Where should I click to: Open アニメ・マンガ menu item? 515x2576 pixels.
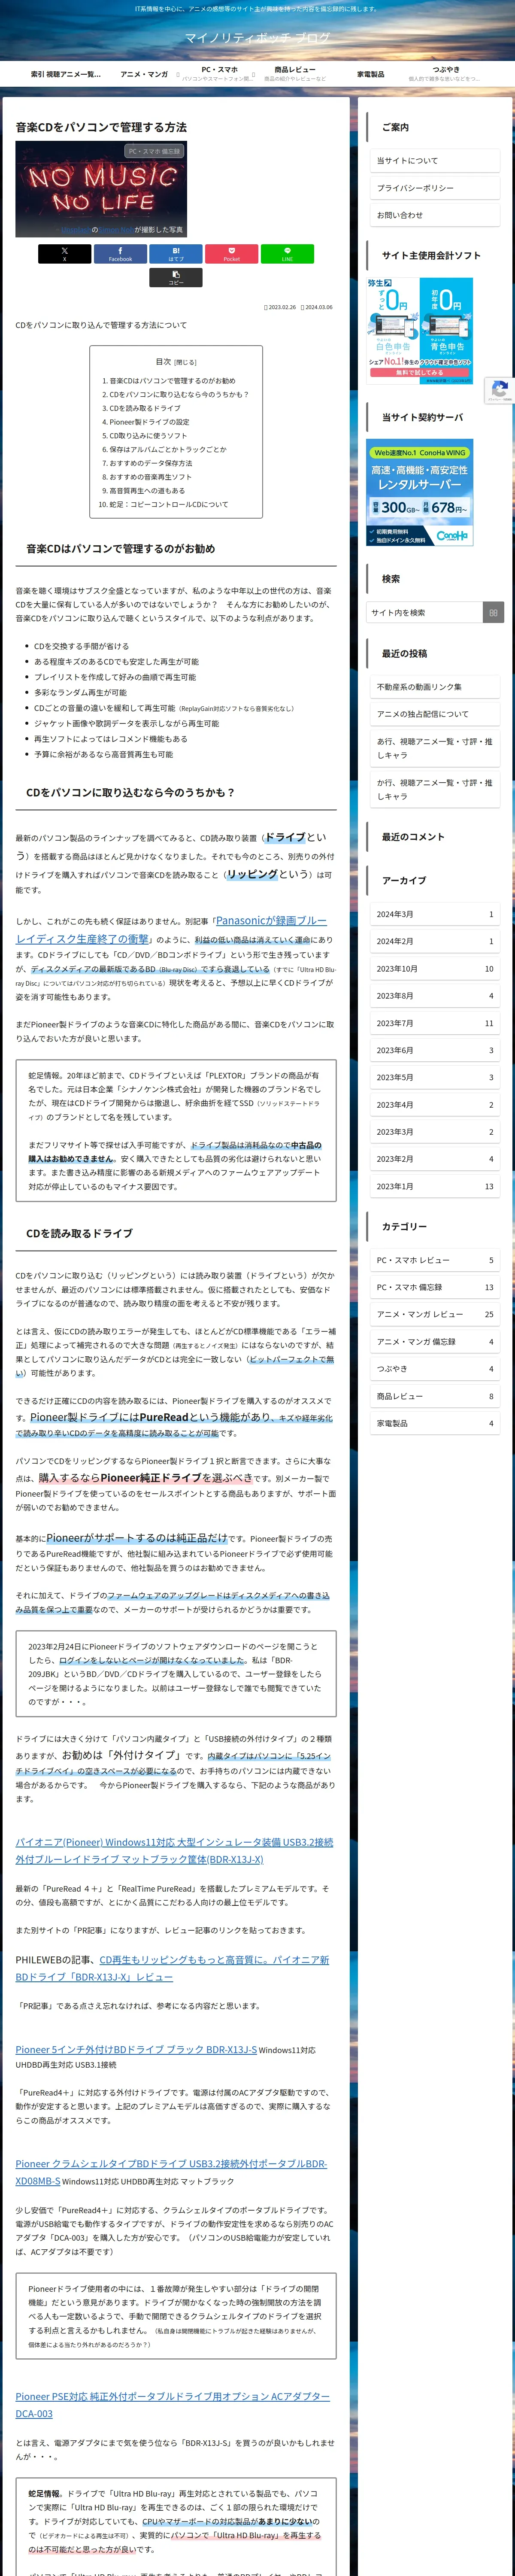click(144, 74)
